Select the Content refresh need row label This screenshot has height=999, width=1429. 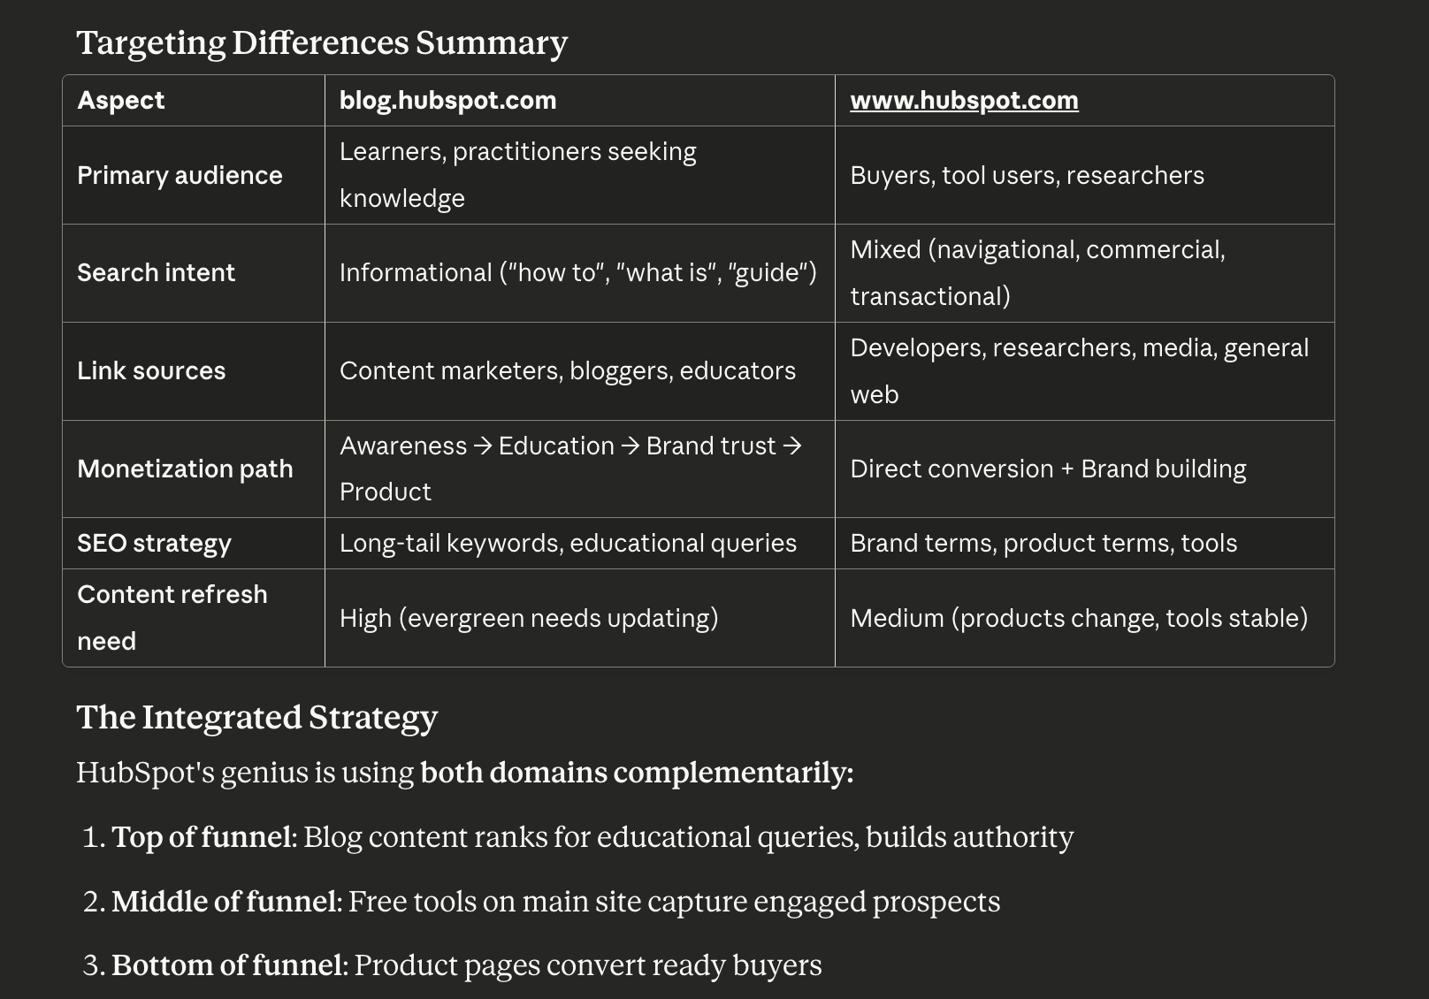pos(172,617)
